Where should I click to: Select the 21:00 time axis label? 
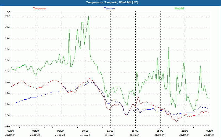tap(185, 131)
